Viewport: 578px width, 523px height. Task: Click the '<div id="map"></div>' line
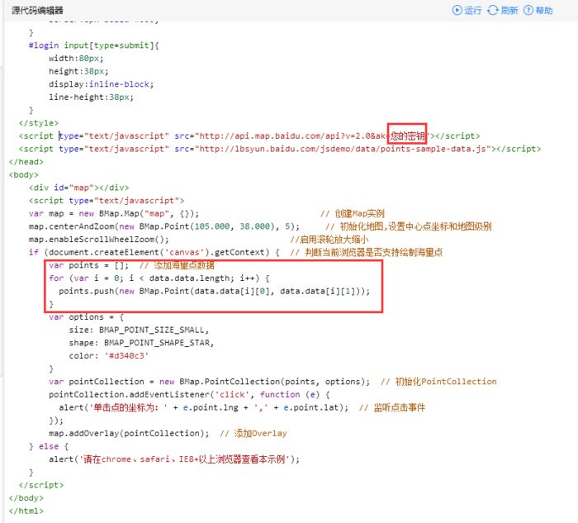[x=79, y=188]
